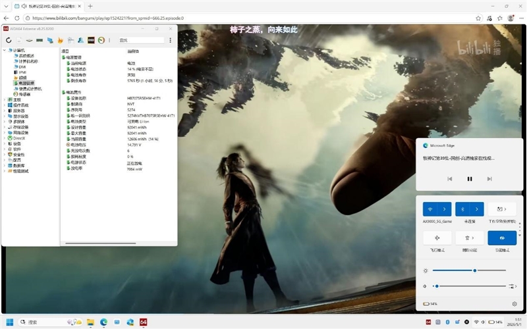Click the 14.791 V battery voltage value

[134, 145]
